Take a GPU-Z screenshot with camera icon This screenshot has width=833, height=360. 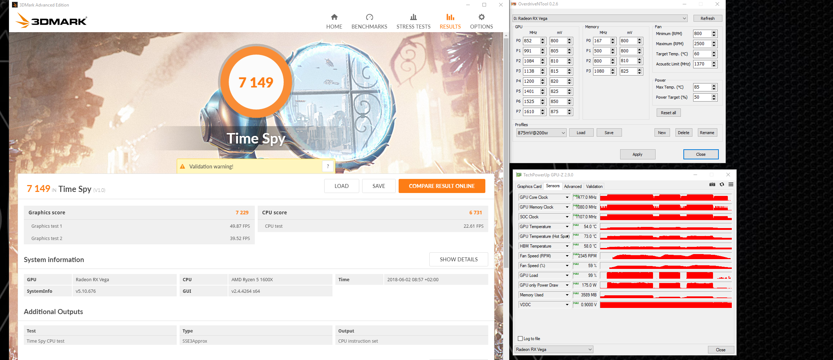point(712,184)
